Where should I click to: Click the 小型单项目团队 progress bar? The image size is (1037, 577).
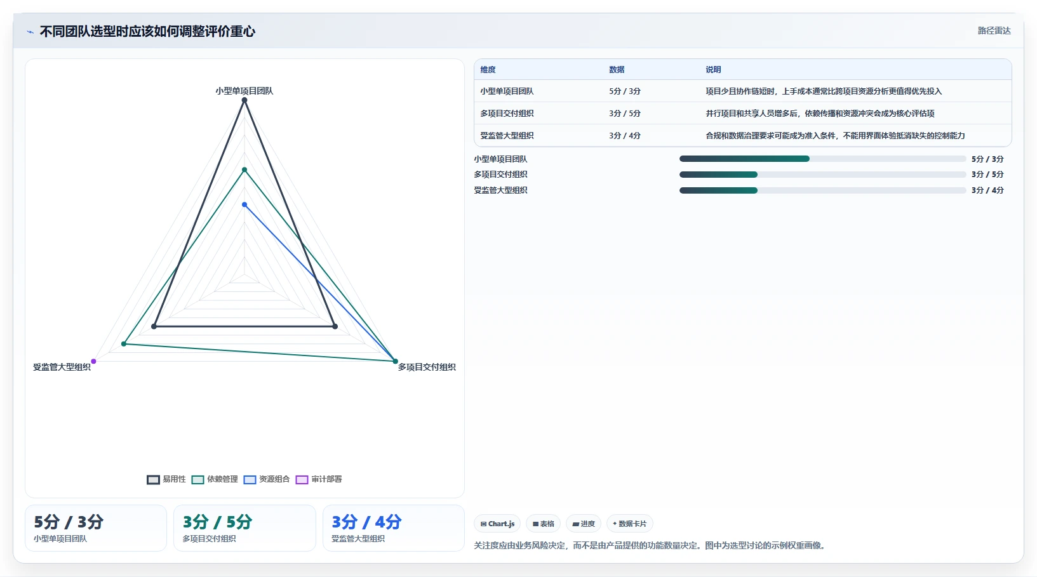tap(822, 159)
